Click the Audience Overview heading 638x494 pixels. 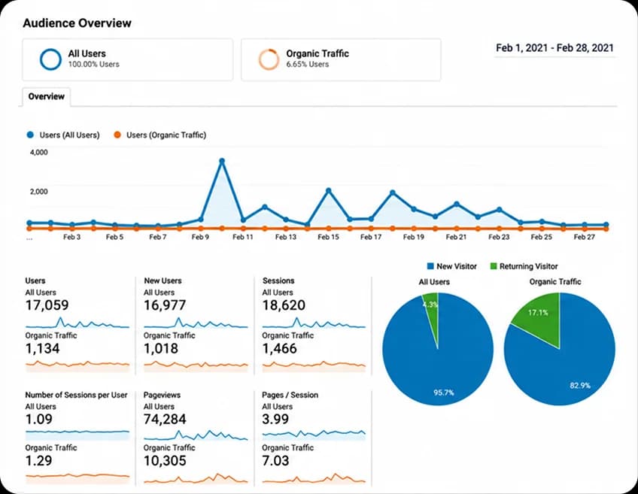click(x=77, y=23)
